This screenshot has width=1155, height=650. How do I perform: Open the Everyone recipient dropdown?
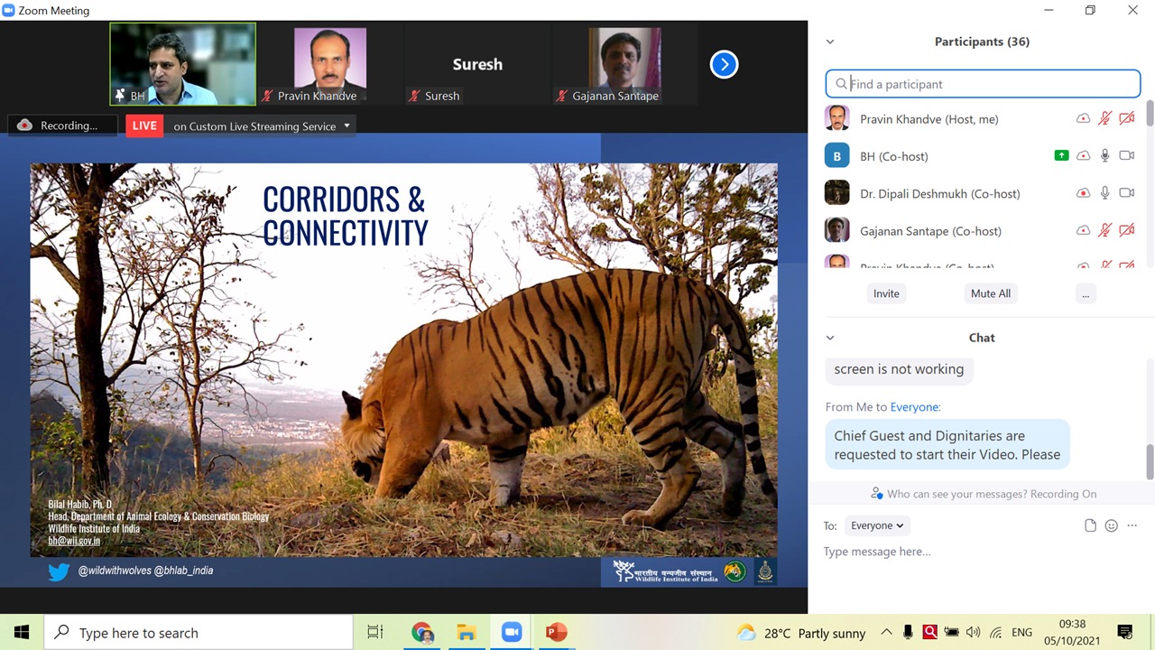pos(877,525)
